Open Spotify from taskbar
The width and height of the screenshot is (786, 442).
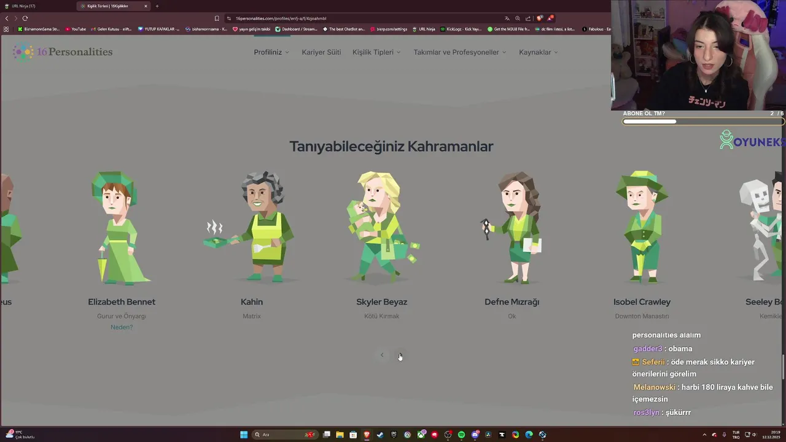pyautogui.click(x=461, y=435)
